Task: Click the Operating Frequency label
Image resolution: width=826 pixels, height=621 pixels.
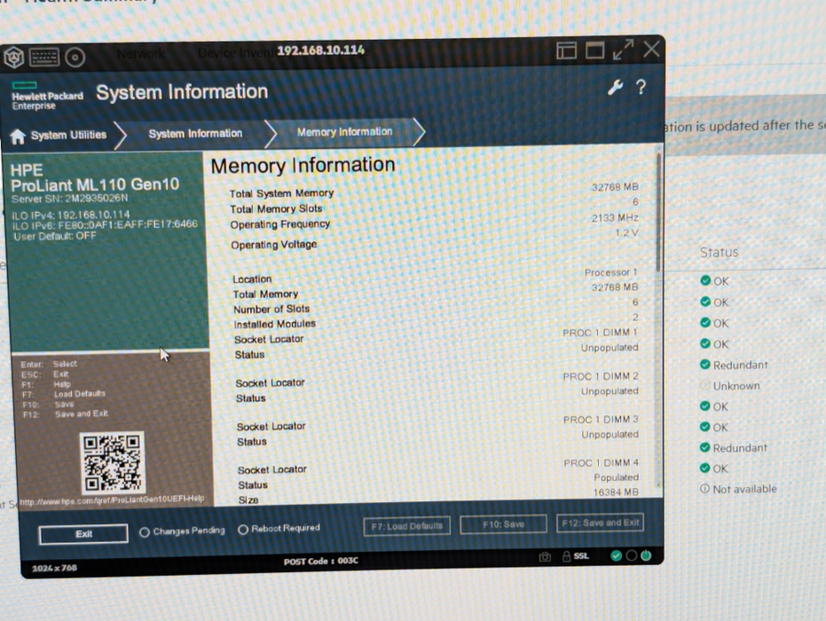Action: coord(279,224)
